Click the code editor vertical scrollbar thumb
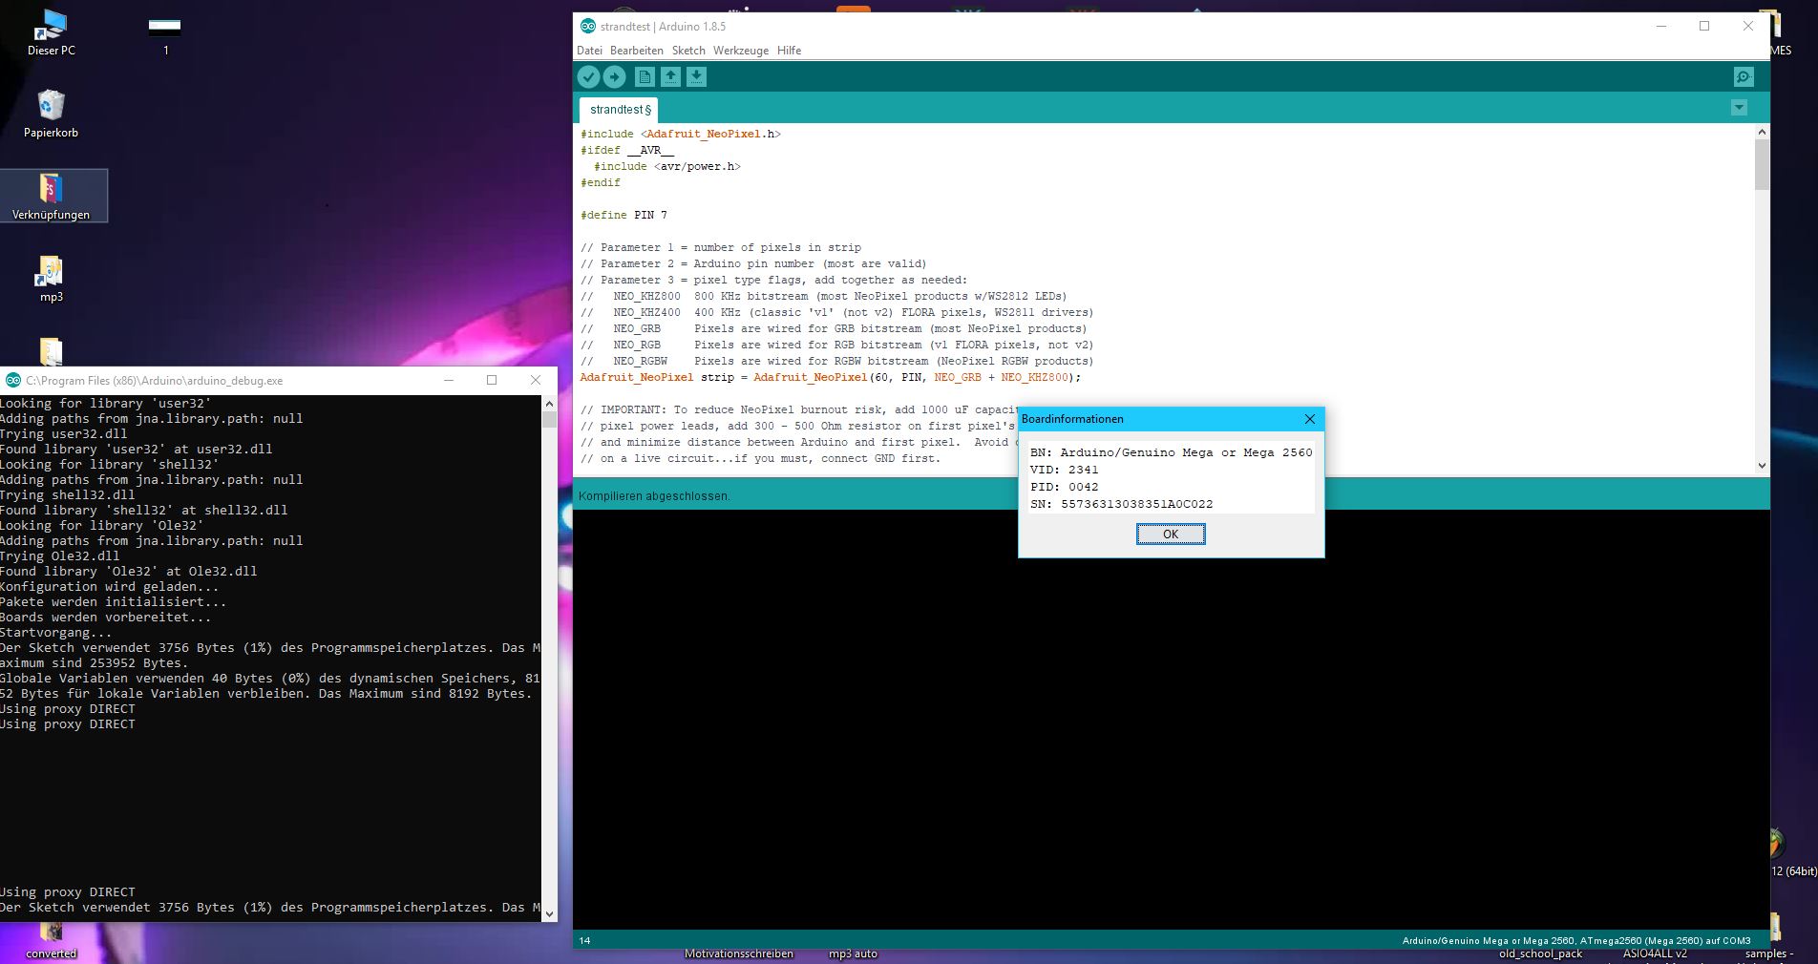1818x964 pixels. pyautogui.click(x=1762, y=164)
